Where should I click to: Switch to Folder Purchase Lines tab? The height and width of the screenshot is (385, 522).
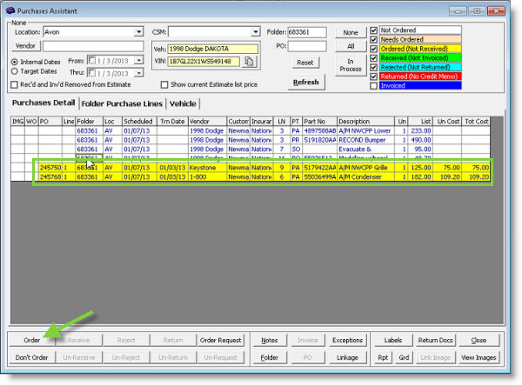pyautogui.click(x=122, y=103)
